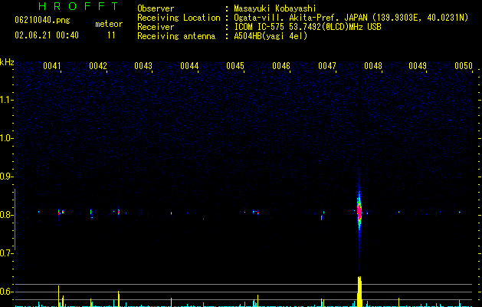Click the 0044 time marker
Image resolution: width=482 pixels, height=307 pixels.
point(189,66)
